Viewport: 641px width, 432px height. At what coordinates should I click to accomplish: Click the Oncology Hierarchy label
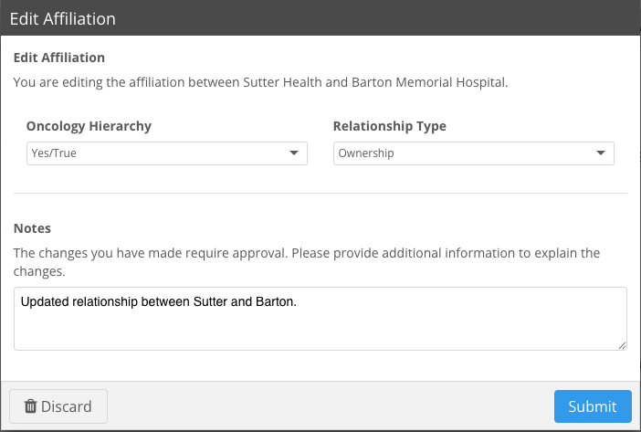click(x=89, y=126)
